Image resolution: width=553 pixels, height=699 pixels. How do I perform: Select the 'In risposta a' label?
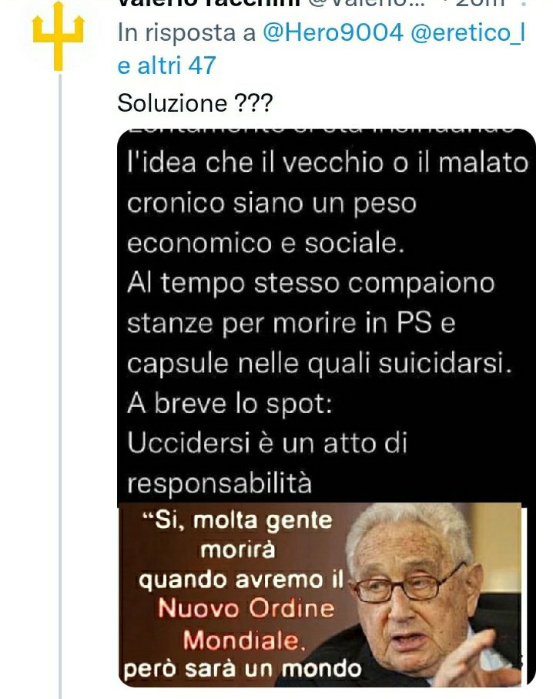186,32
